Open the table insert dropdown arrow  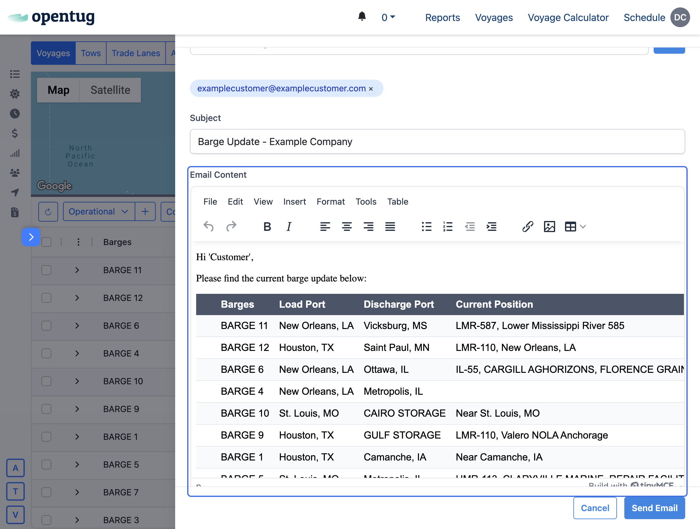coord(583,227)
